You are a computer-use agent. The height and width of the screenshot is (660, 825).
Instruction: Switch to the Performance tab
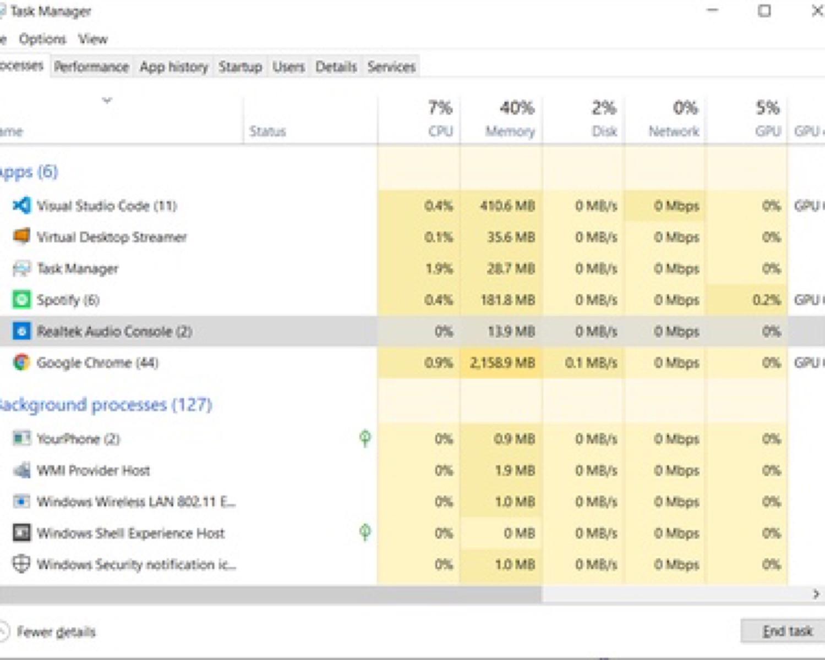(91, 67)
